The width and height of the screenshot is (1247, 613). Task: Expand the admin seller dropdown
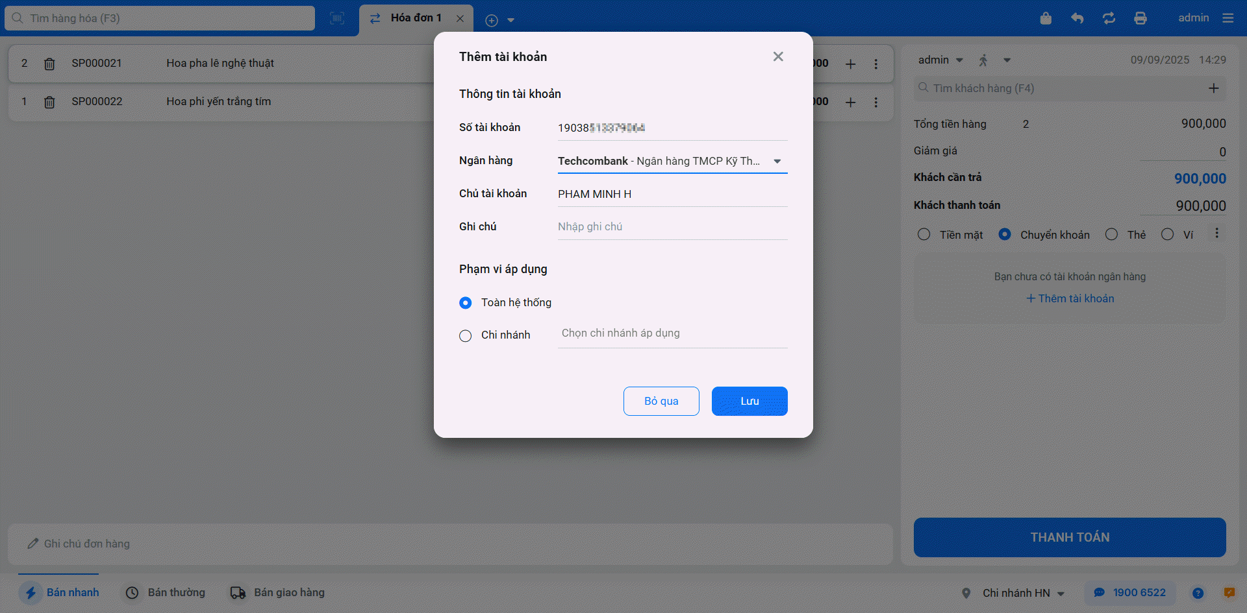tap(940, 60)
